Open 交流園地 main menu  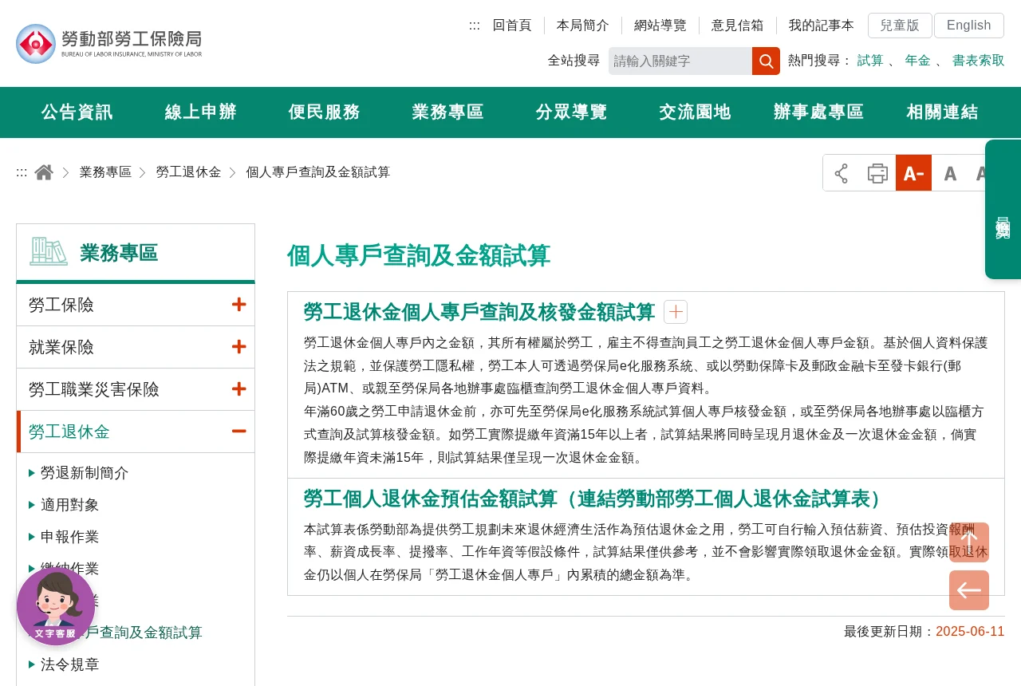(696, 112)
